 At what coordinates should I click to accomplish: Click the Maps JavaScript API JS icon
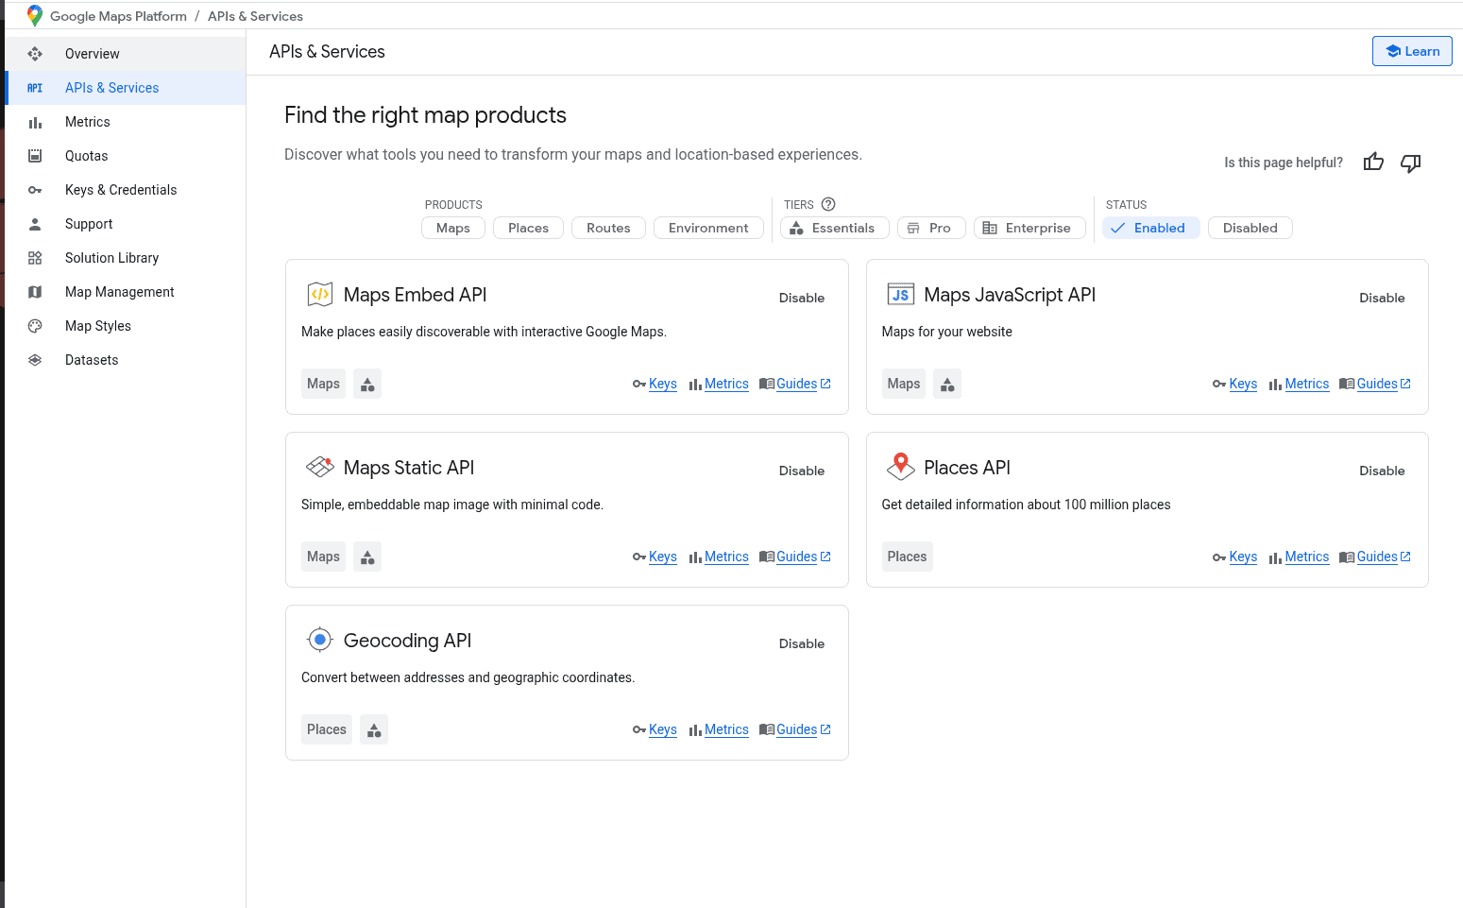[x=901, y=294]
